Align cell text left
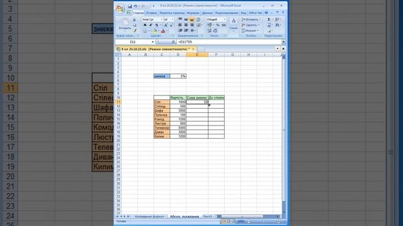 pos(180,25)
